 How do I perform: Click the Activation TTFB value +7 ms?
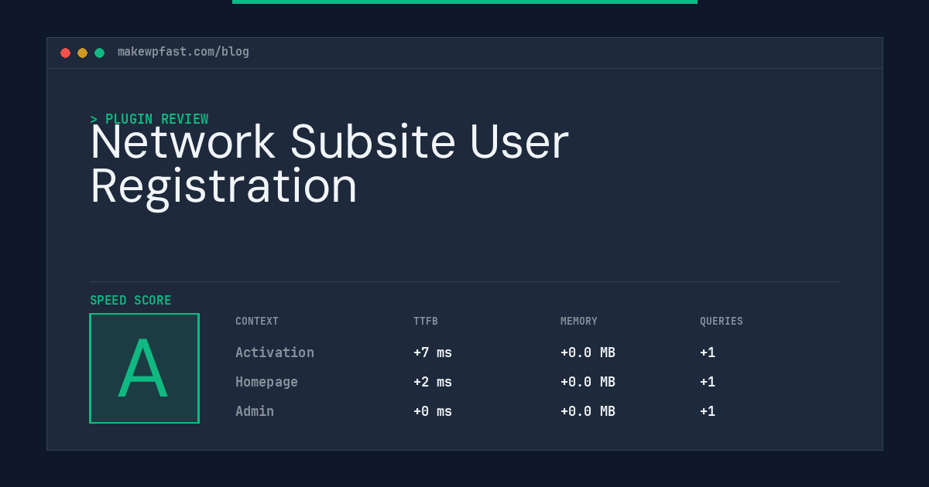pyautogui.click(x=433, y=352)
